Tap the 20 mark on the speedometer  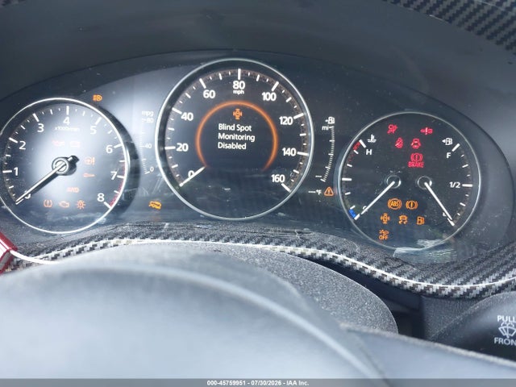point(182,148)
